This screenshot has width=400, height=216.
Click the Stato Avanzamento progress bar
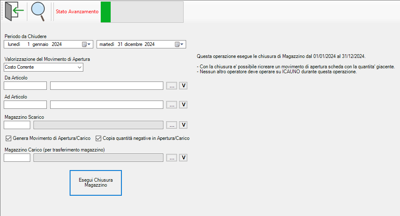click(x=142, y=12)
